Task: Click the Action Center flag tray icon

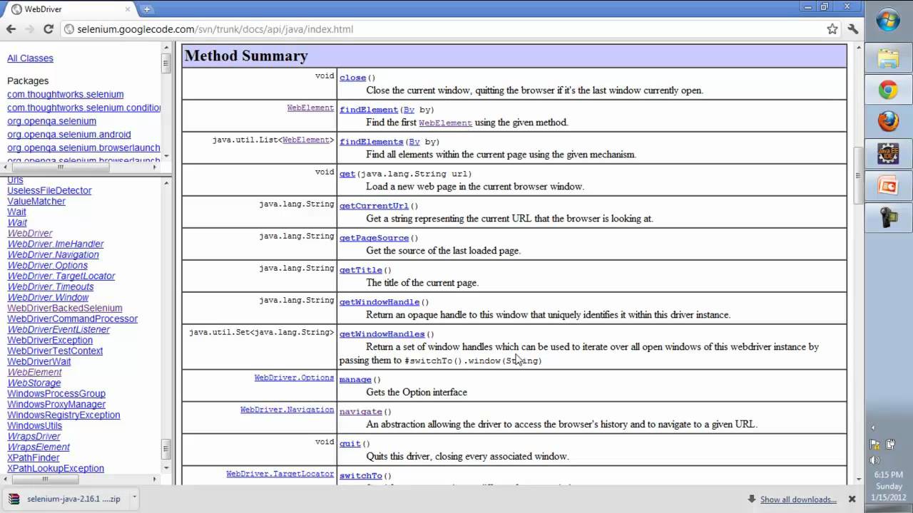Action: point(874,444)
